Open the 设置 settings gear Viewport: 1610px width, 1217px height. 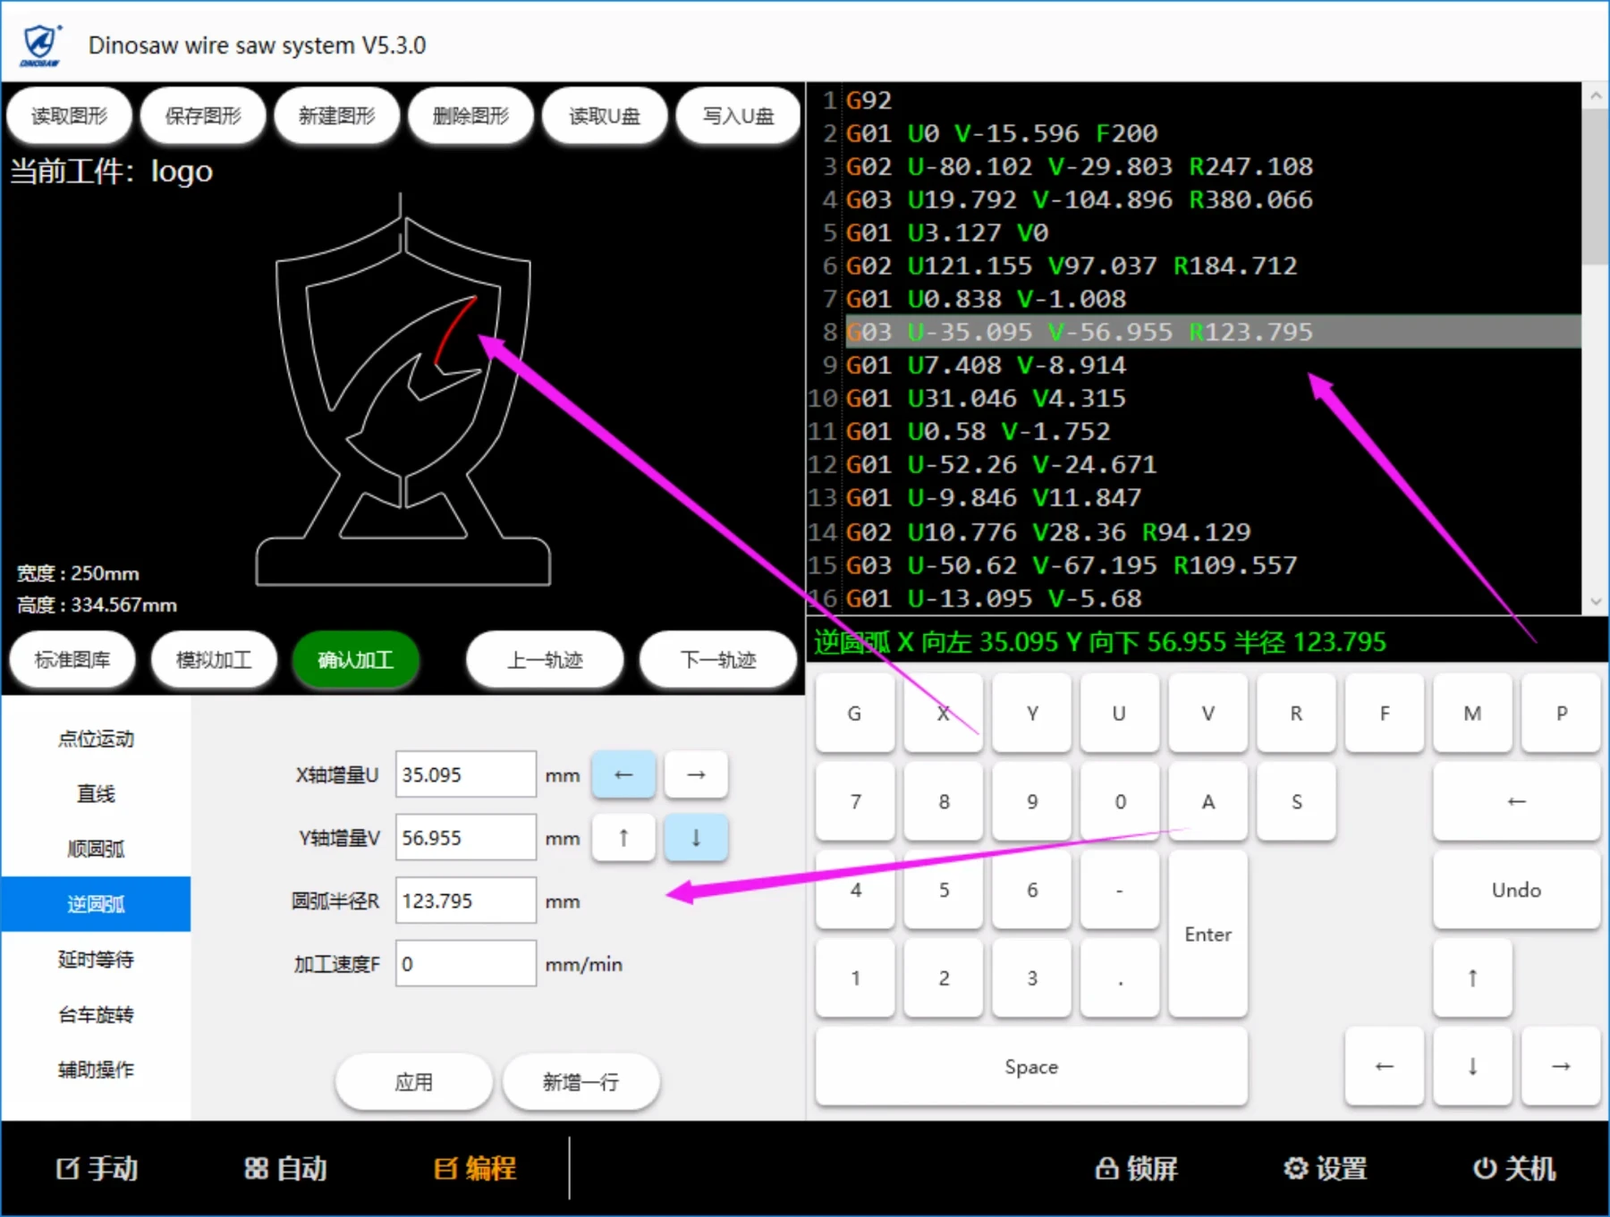coord(1325,1169)
